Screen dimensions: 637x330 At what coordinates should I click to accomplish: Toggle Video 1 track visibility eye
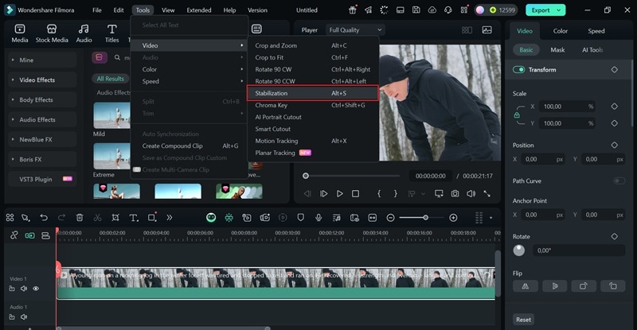[36, 289]
